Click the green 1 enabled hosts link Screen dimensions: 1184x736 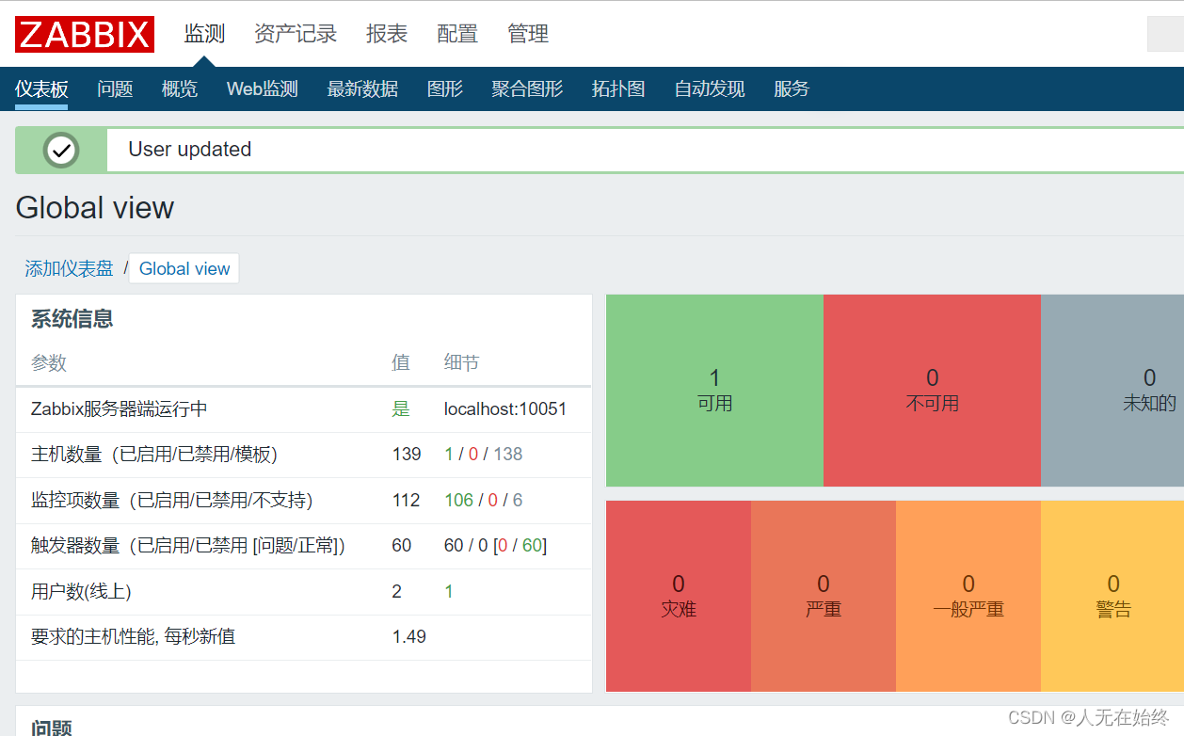[449, 454]
